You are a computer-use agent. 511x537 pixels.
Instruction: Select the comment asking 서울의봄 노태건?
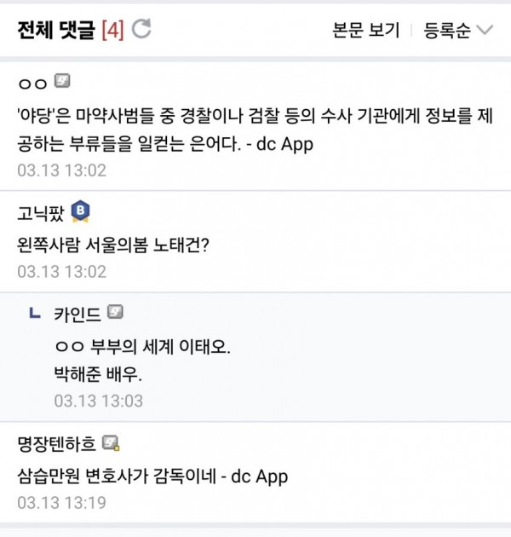[113, 245]
